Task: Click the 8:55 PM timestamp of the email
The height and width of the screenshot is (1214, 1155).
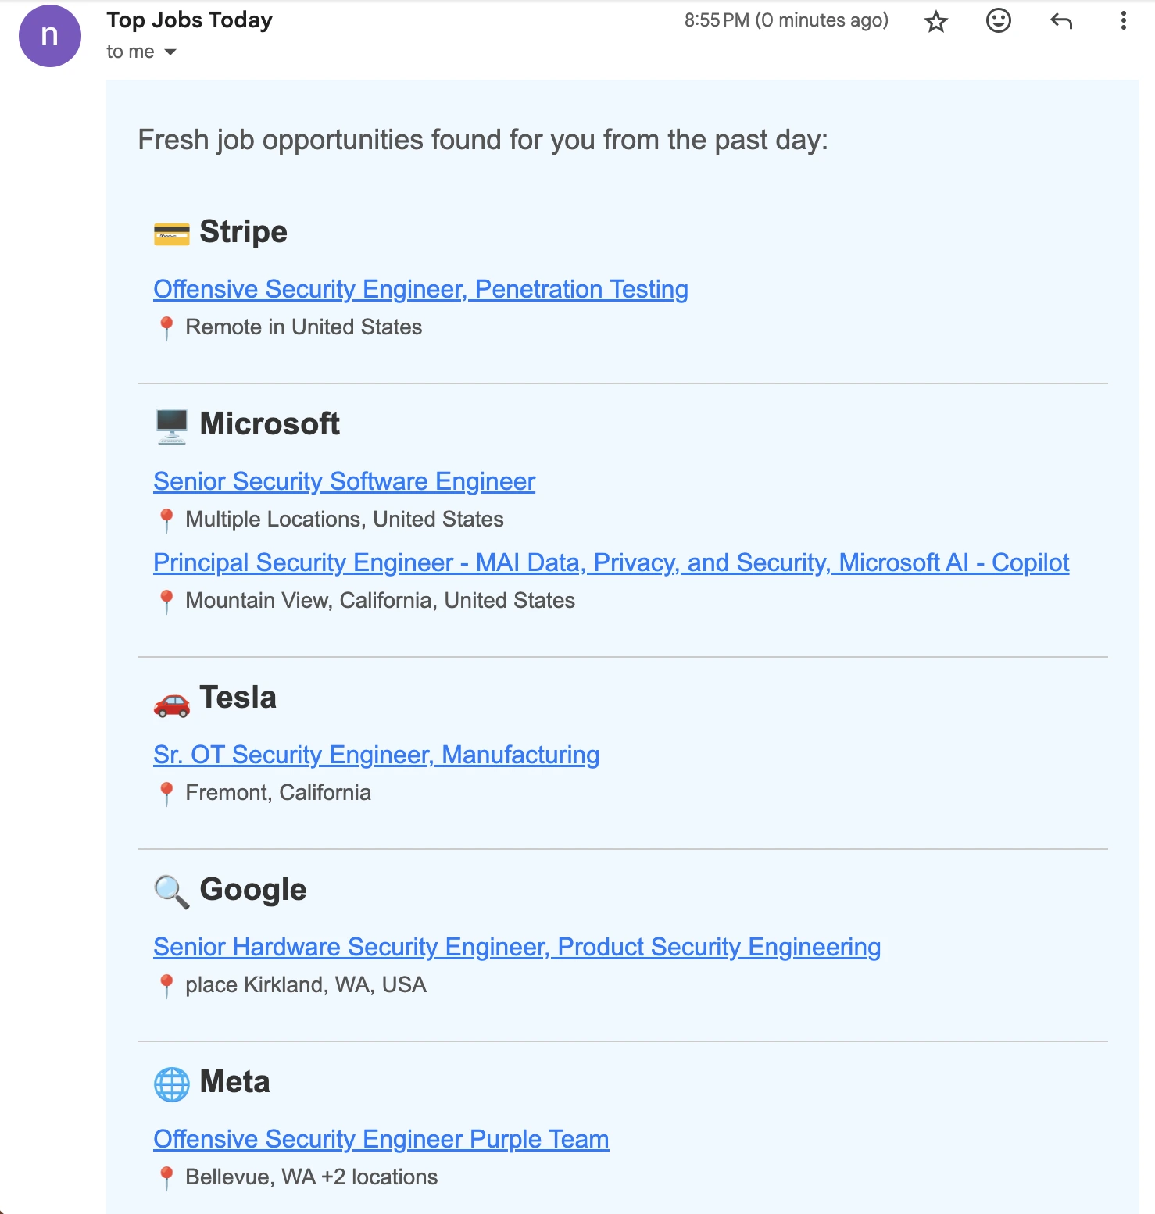Action: tap(714, 21)
